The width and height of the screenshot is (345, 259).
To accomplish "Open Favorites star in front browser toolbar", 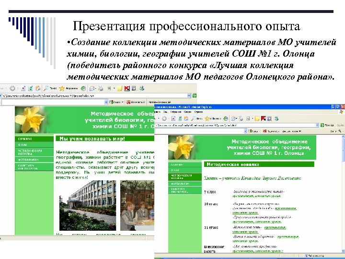I will click(213, 119).
